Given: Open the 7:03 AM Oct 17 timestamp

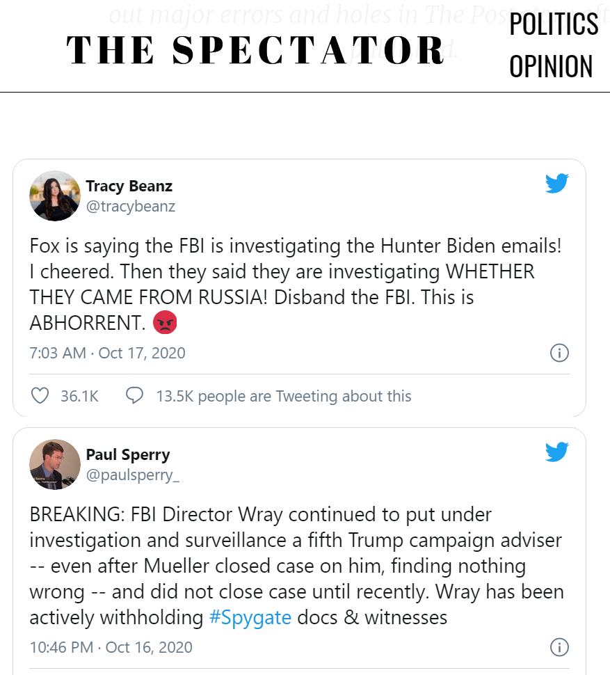Looking at the screenshot, I should 107,353.
